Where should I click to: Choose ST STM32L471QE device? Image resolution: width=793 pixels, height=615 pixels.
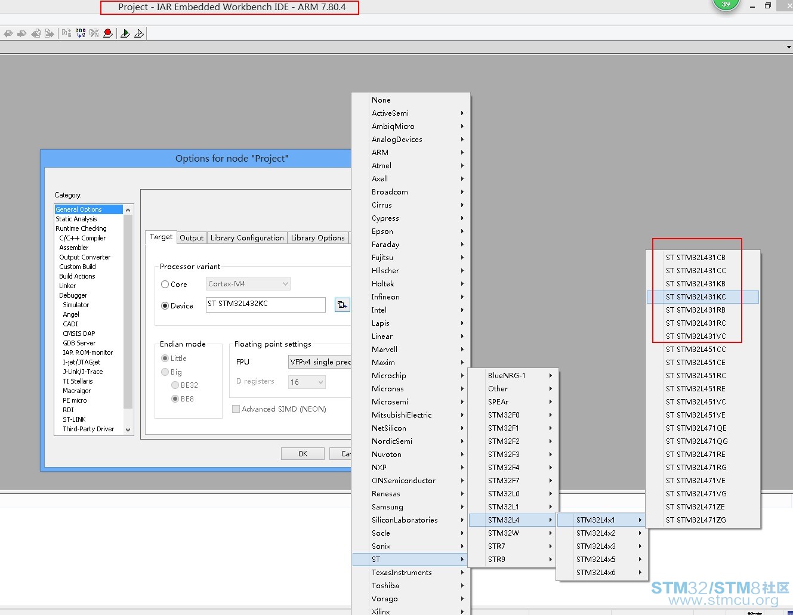(x=703, y=428)
